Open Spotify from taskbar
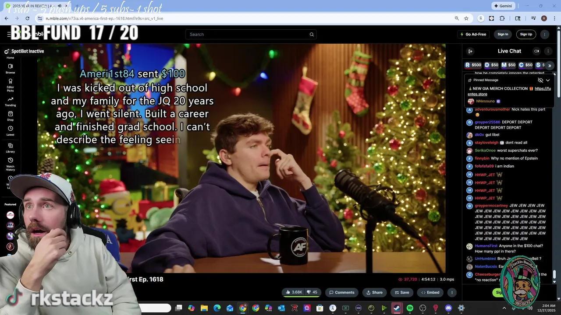561x315 pixels. 410,308
